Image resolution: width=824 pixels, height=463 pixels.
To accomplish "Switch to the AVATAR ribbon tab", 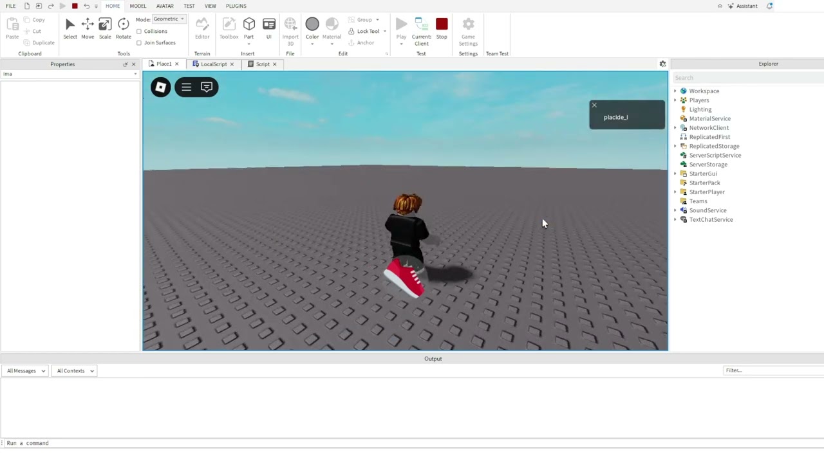I will pos(165,6).
